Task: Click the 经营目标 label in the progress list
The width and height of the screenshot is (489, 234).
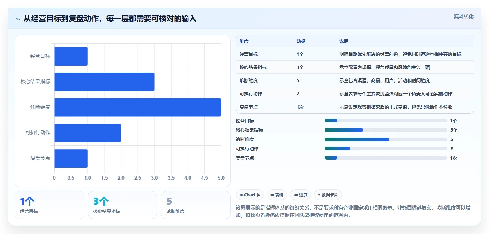Action: tap(245, 121)
